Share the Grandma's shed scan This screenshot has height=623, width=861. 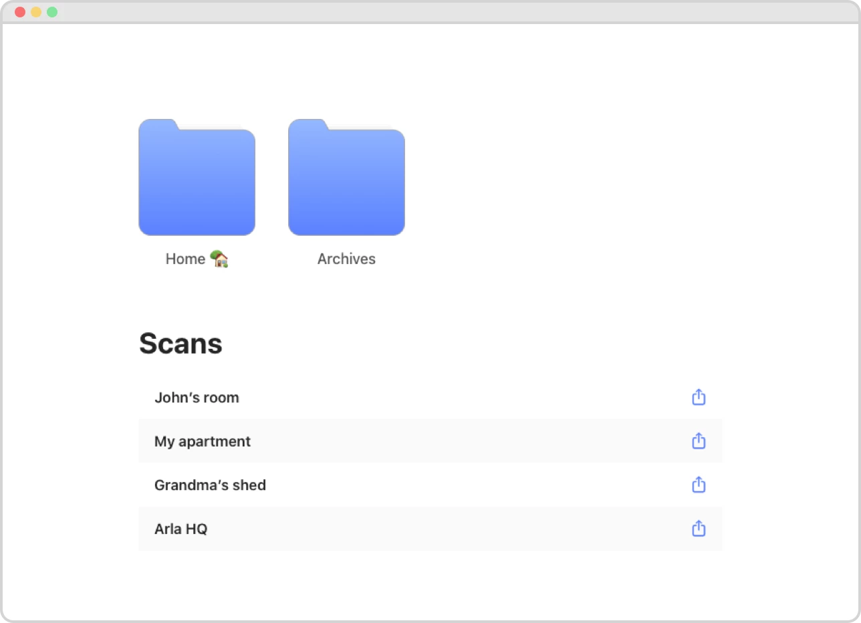699,485
